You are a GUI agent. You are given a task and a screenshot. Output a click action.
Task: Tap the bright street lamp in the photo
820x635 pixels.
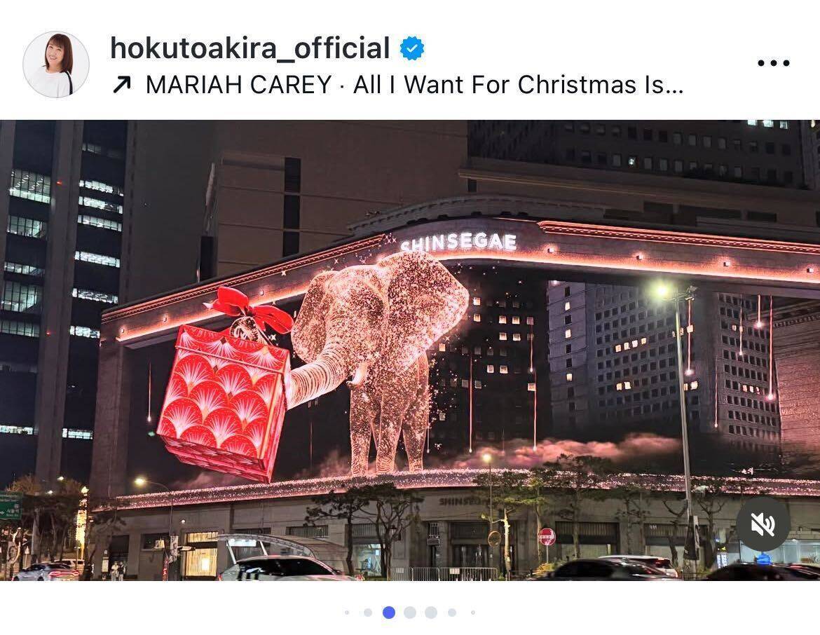[662, 291]
